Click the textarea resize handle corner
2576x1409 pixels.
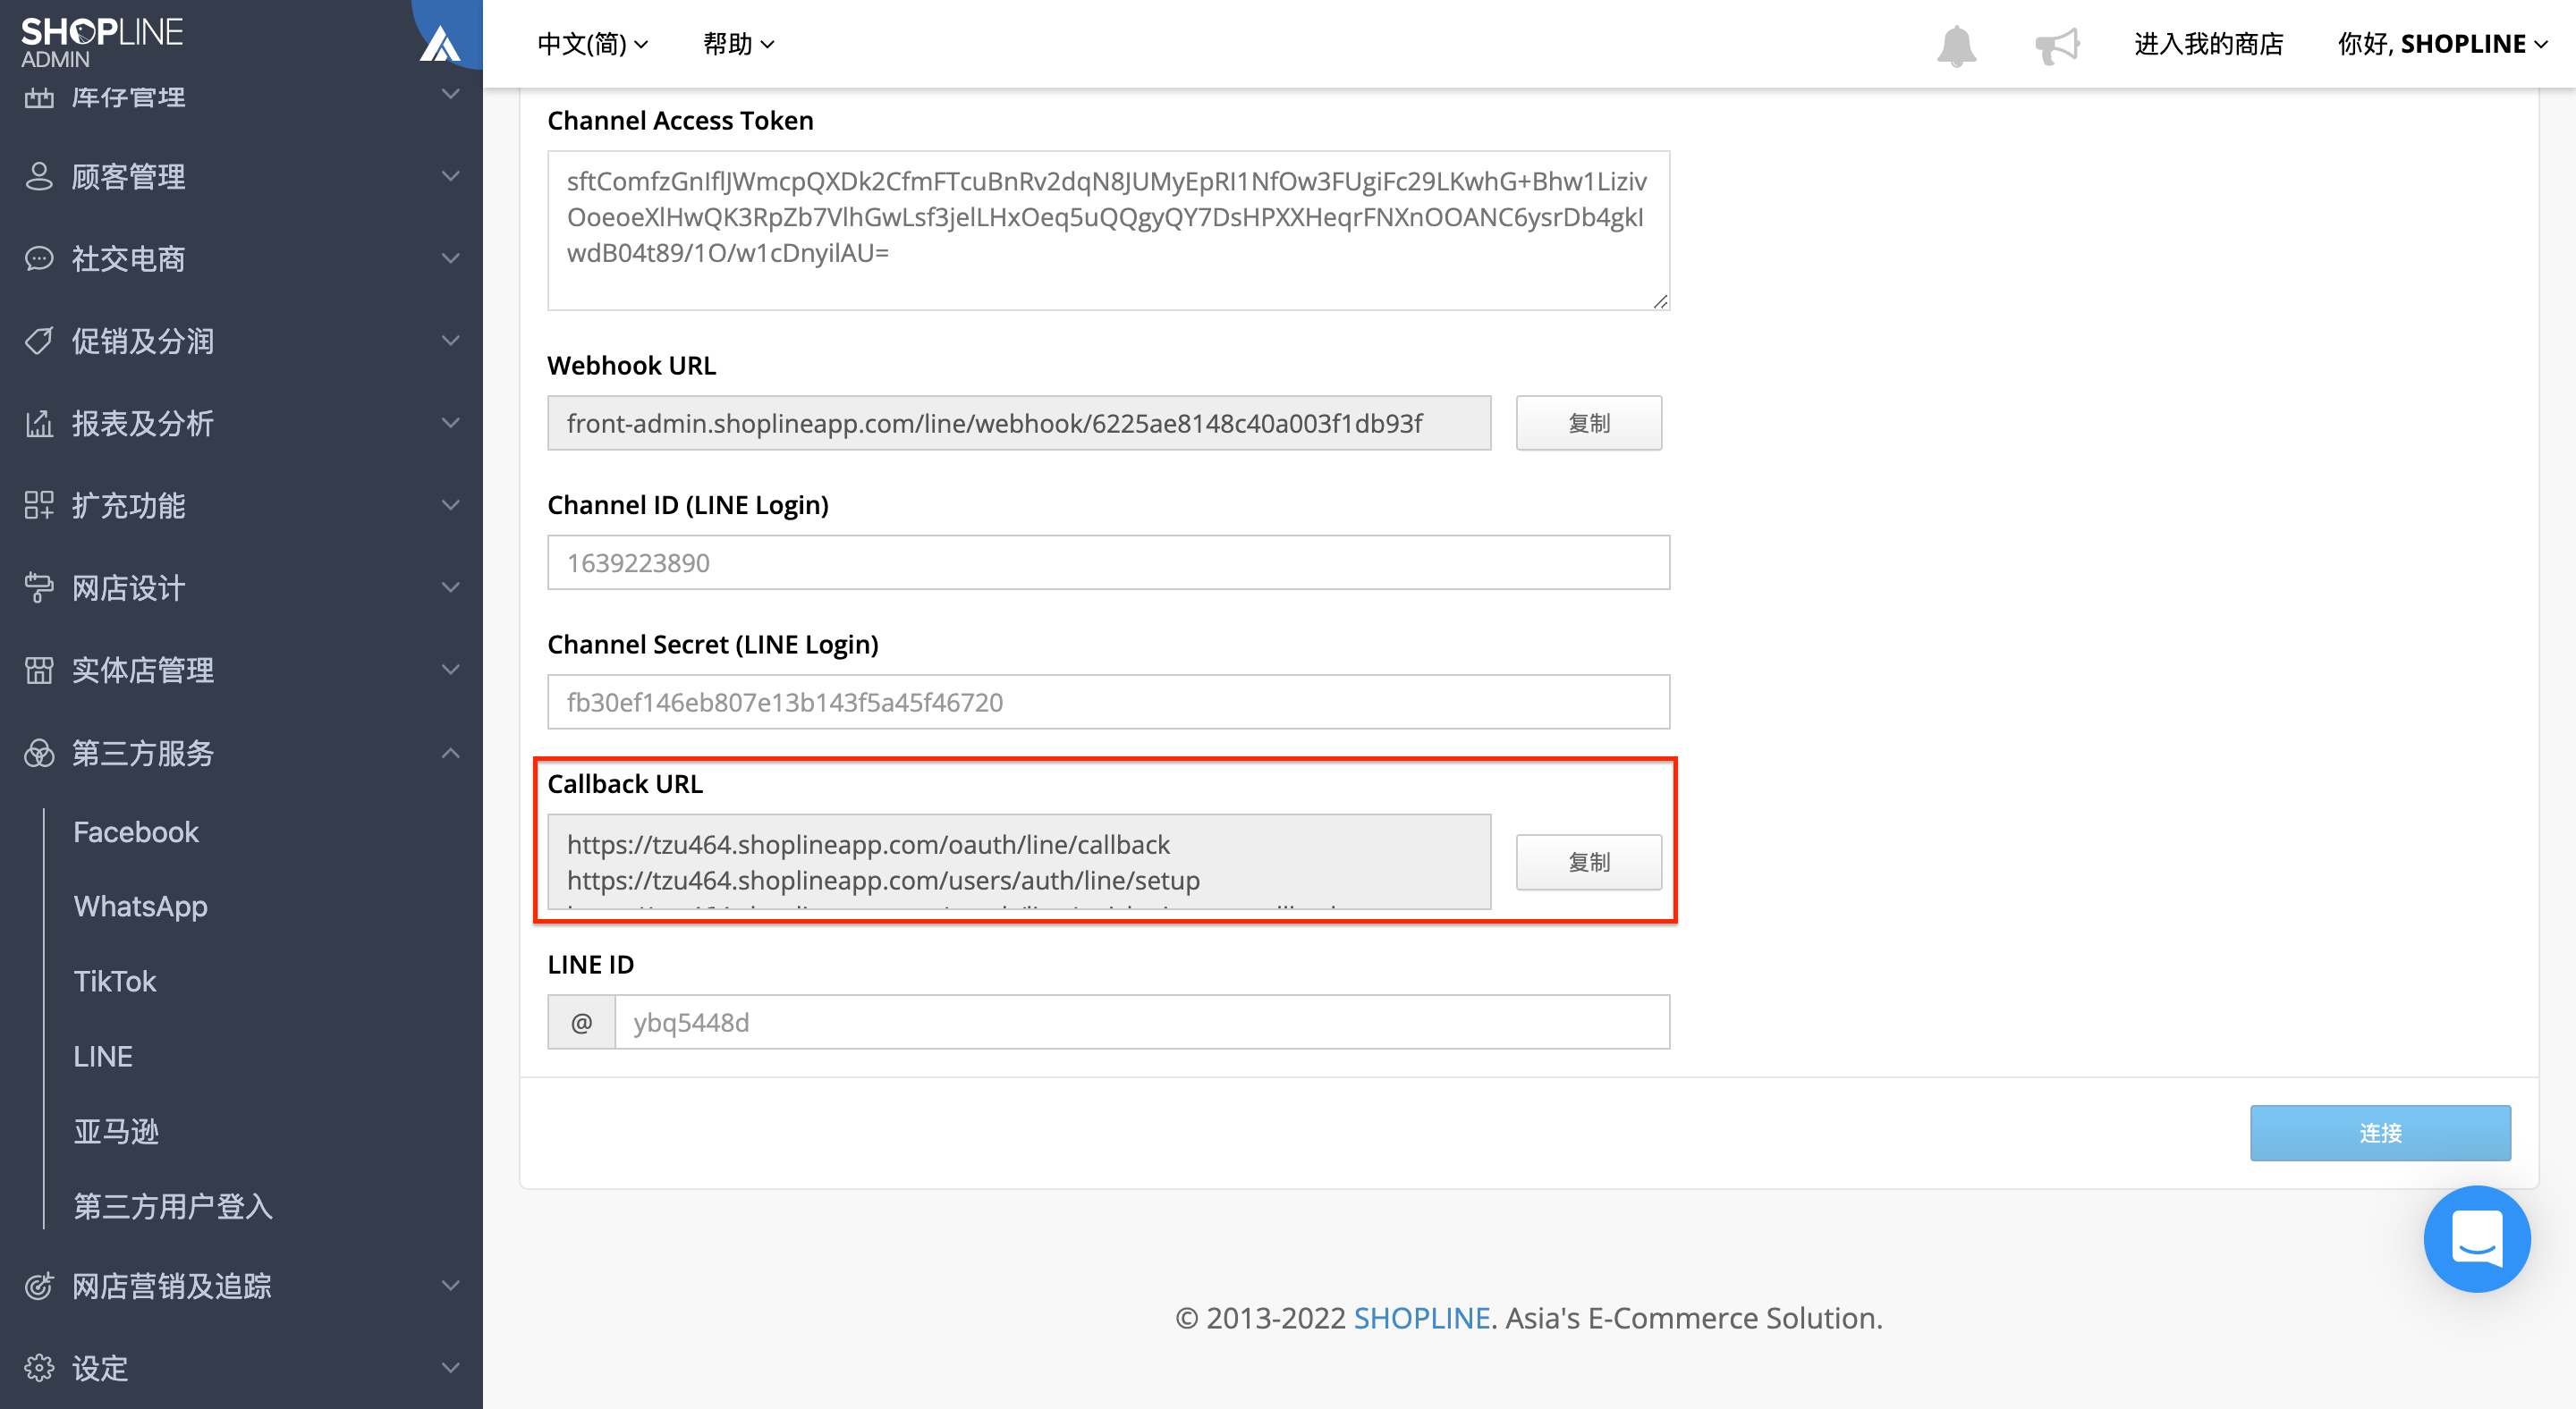click(1660, 300)
